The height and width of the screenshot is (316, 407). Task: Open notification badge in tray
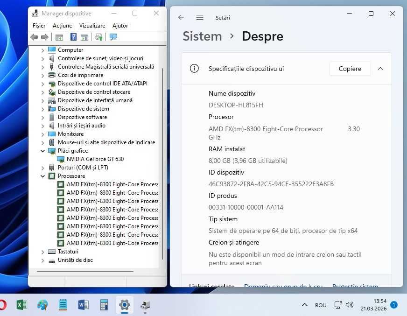394,305
